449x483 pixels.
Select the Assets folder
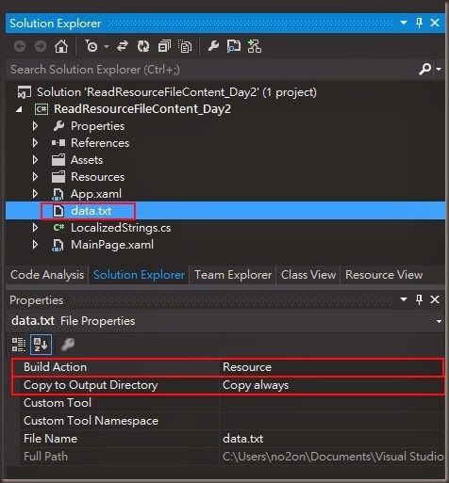[87, 160]
